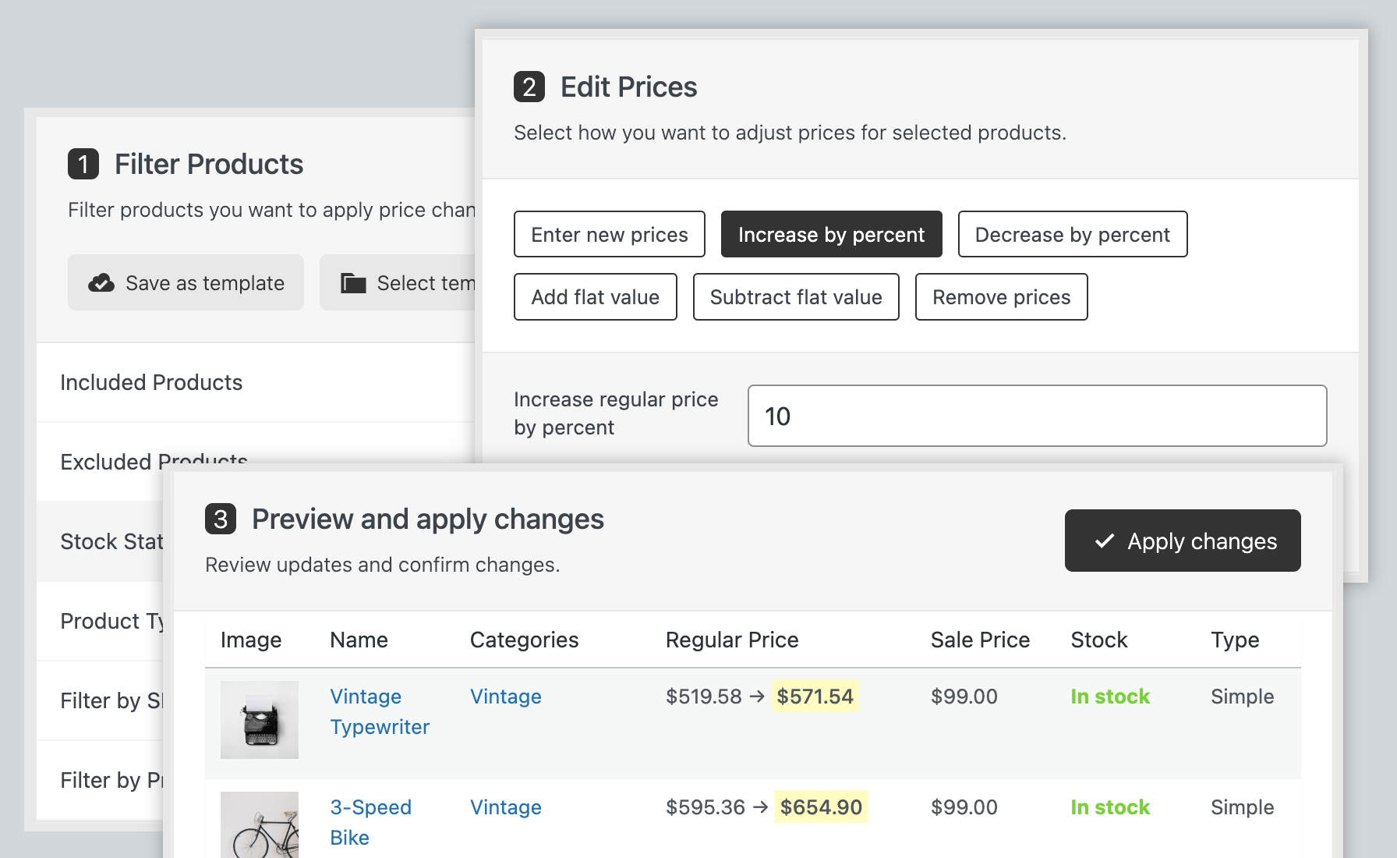Click the percent value input showing 10

(1035, 416)
